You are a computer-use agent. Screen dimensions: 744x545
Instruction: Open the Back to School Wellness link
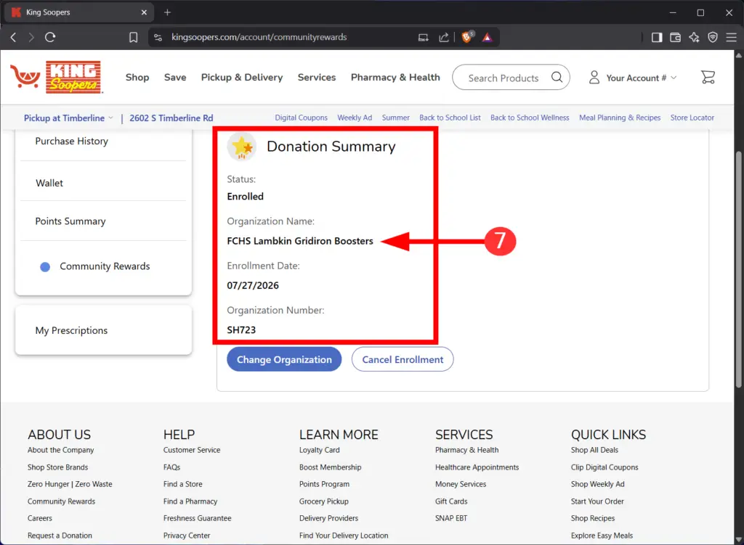(x=530, y=118)
